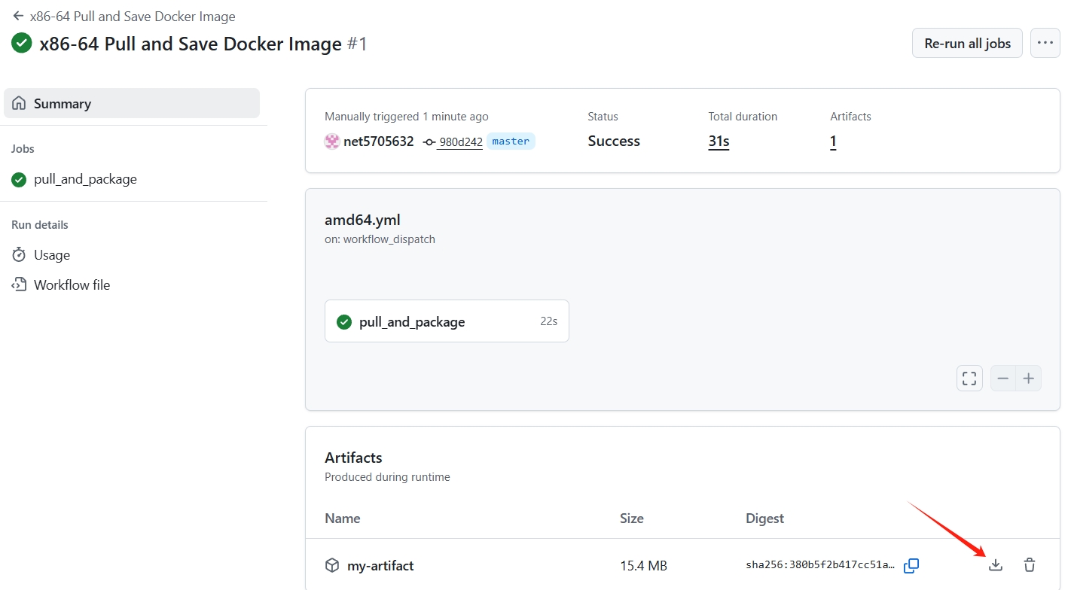
Task: Open pull_and_package job in sidebar
Action: pyautogui.click(x=85, y=179)
